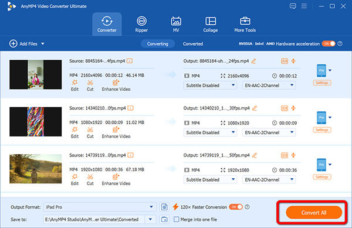Enhance Video for 14739119 file
This screenshot has height=228, width=352.
click(x=116, y=180)
